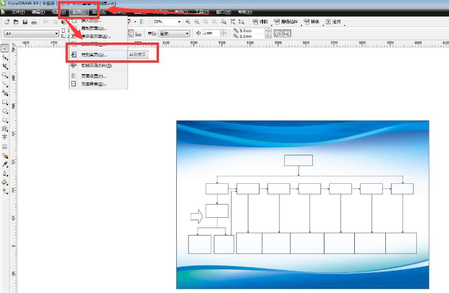Open the 帮助(H) menu
This screenshot has width=449, height=293.
pos(245,12)
